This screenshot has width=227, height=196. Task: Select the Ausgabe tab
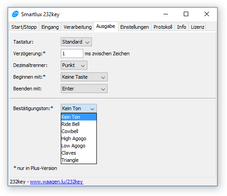(x=106, y=26)
